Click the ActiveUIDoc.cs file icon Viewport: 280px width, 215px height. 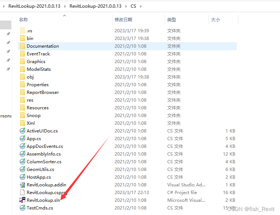tap(22, 131)
